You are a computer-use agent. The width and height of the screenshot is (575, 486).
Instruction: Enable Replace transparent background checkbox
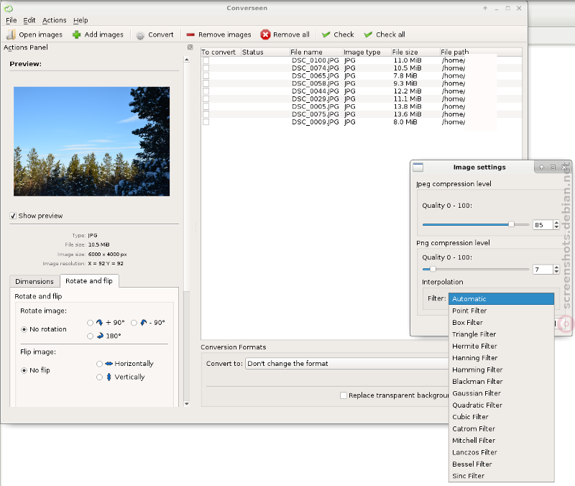344,395
